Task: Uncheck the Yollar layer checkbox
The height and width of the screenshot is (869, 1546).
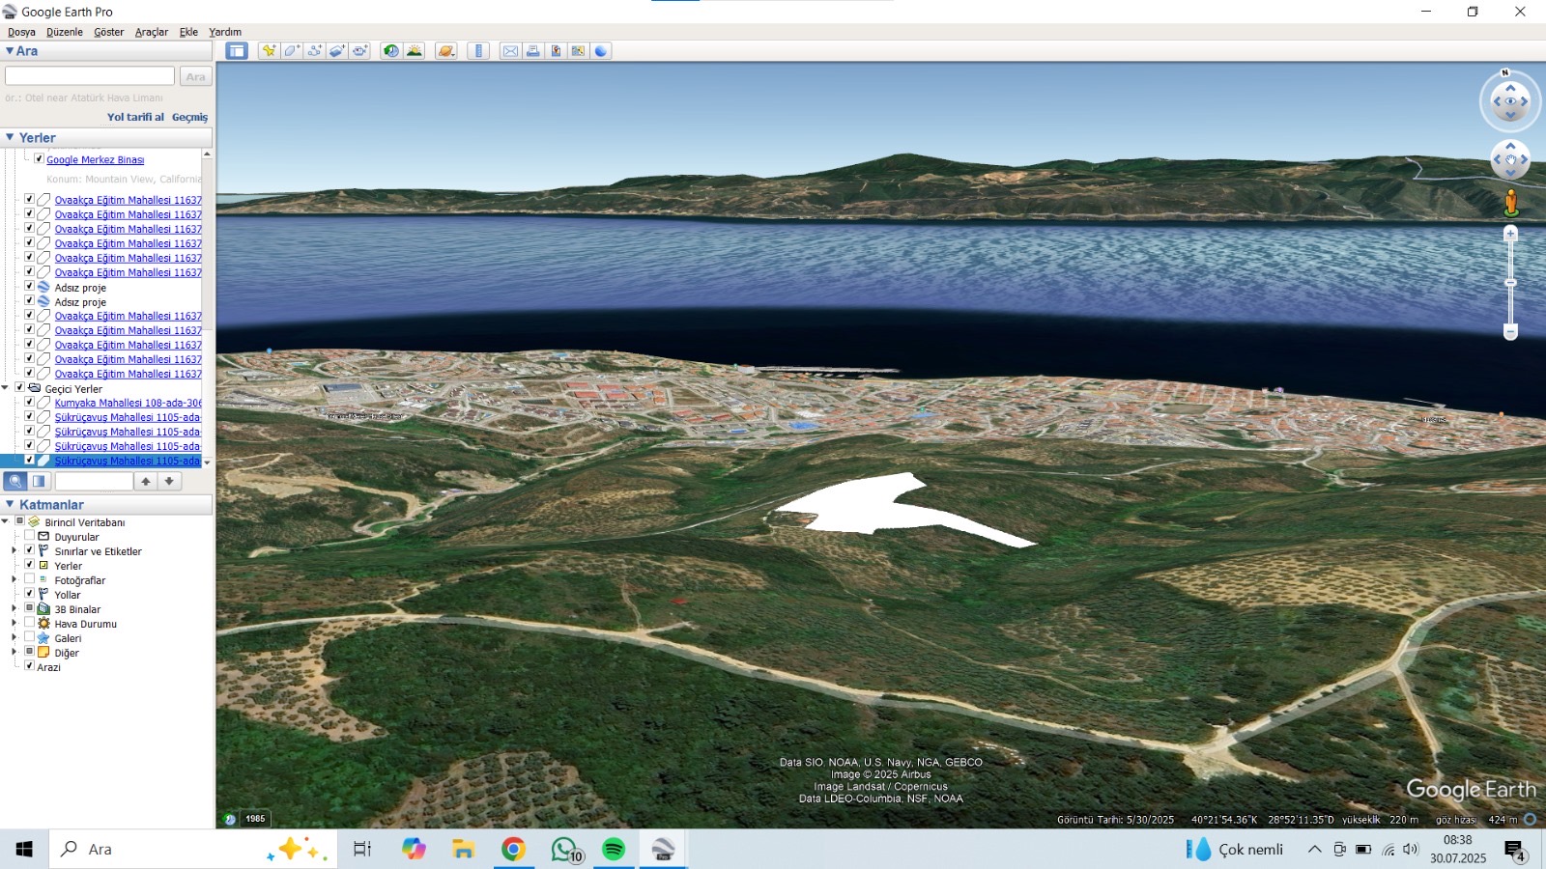Action: click(29, 594)
